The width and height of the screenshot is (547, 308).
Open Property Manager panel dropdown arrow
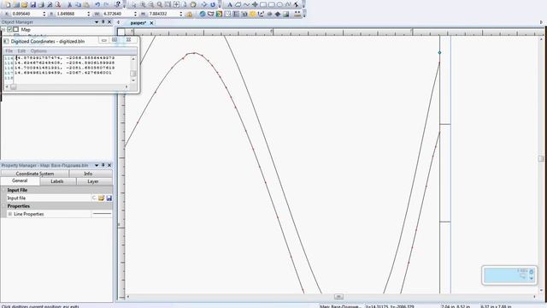pos(97,165)
